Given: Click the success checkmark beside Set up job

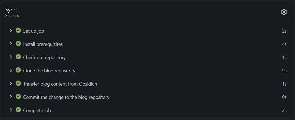Looking at the screenshot, I should (18, 30).
